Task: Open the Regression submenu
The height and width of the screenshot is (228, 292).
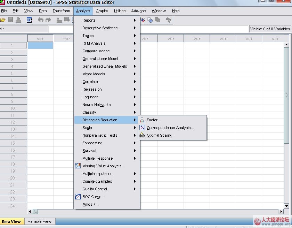Action: (x=107, y=89)
